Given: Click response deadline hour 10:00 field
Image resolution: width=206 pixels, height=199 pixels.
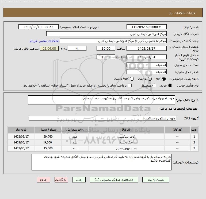Looking at the screenshot, I should [106, 48].
